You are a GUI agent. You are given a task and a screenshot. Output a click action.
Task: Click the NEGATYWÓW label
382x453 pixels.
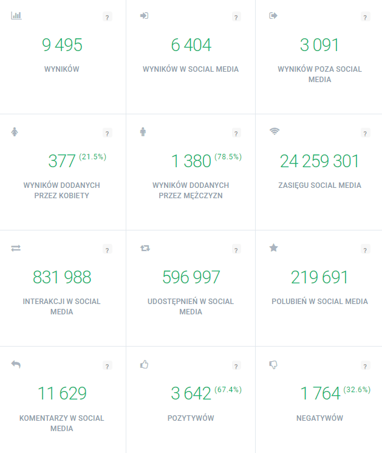point(319,418)
